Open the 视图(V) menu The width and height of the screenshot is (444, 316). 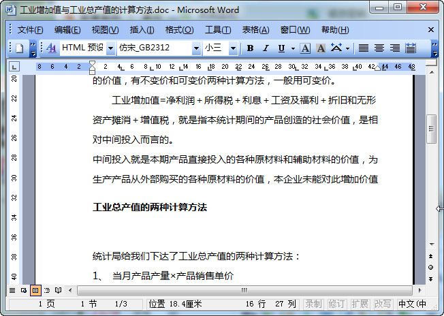[105, 30]
